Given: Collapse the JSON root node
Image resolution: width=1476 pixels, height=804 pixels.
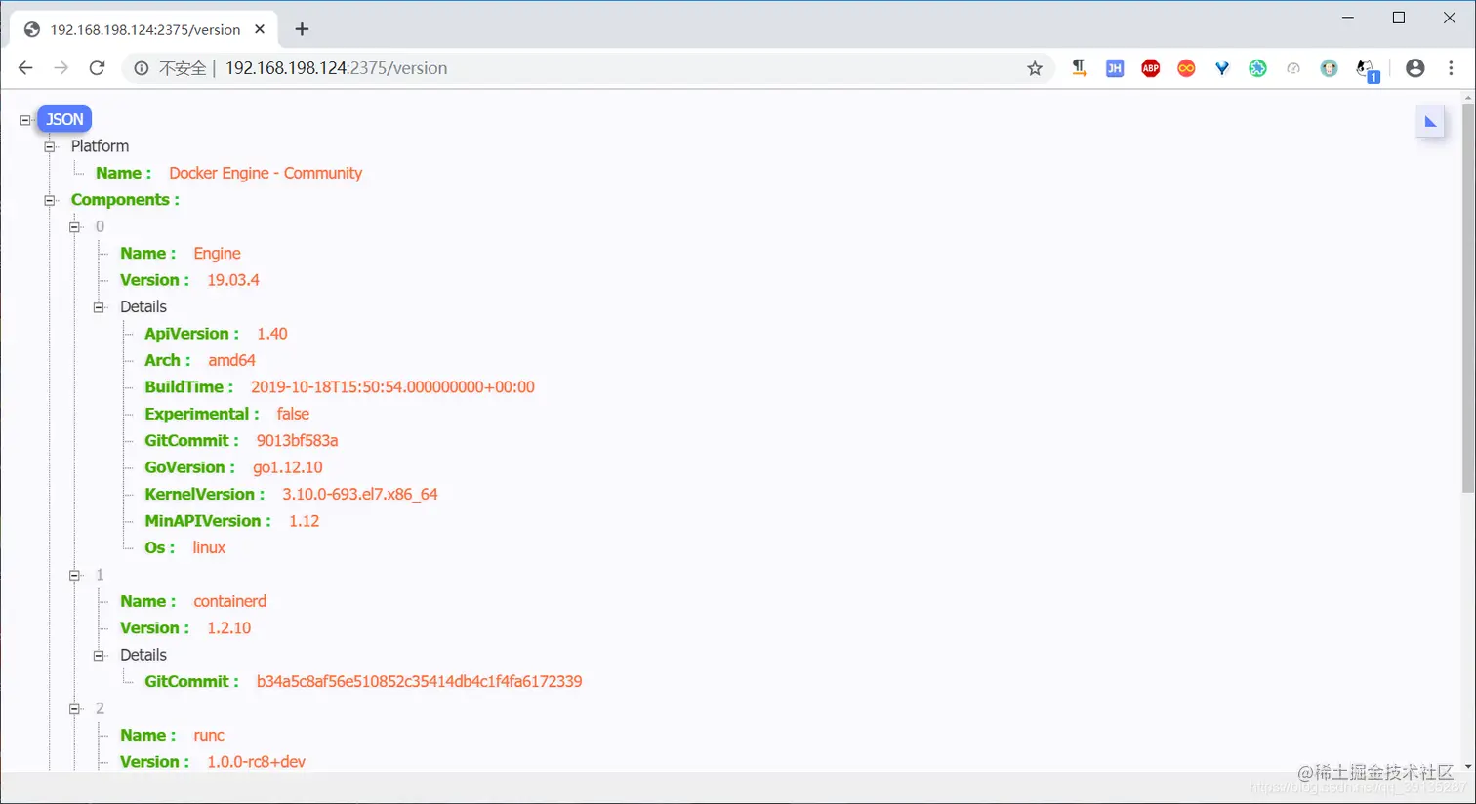Looking at the screenshot, I should coord(25,120).
